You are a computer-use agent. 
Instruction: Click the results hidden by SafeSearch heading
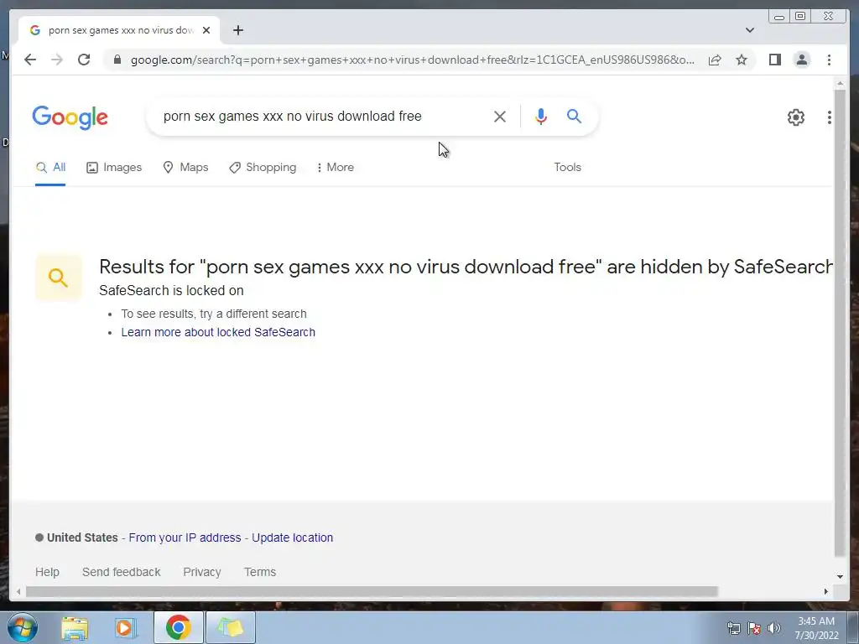[x=466, y=267]
